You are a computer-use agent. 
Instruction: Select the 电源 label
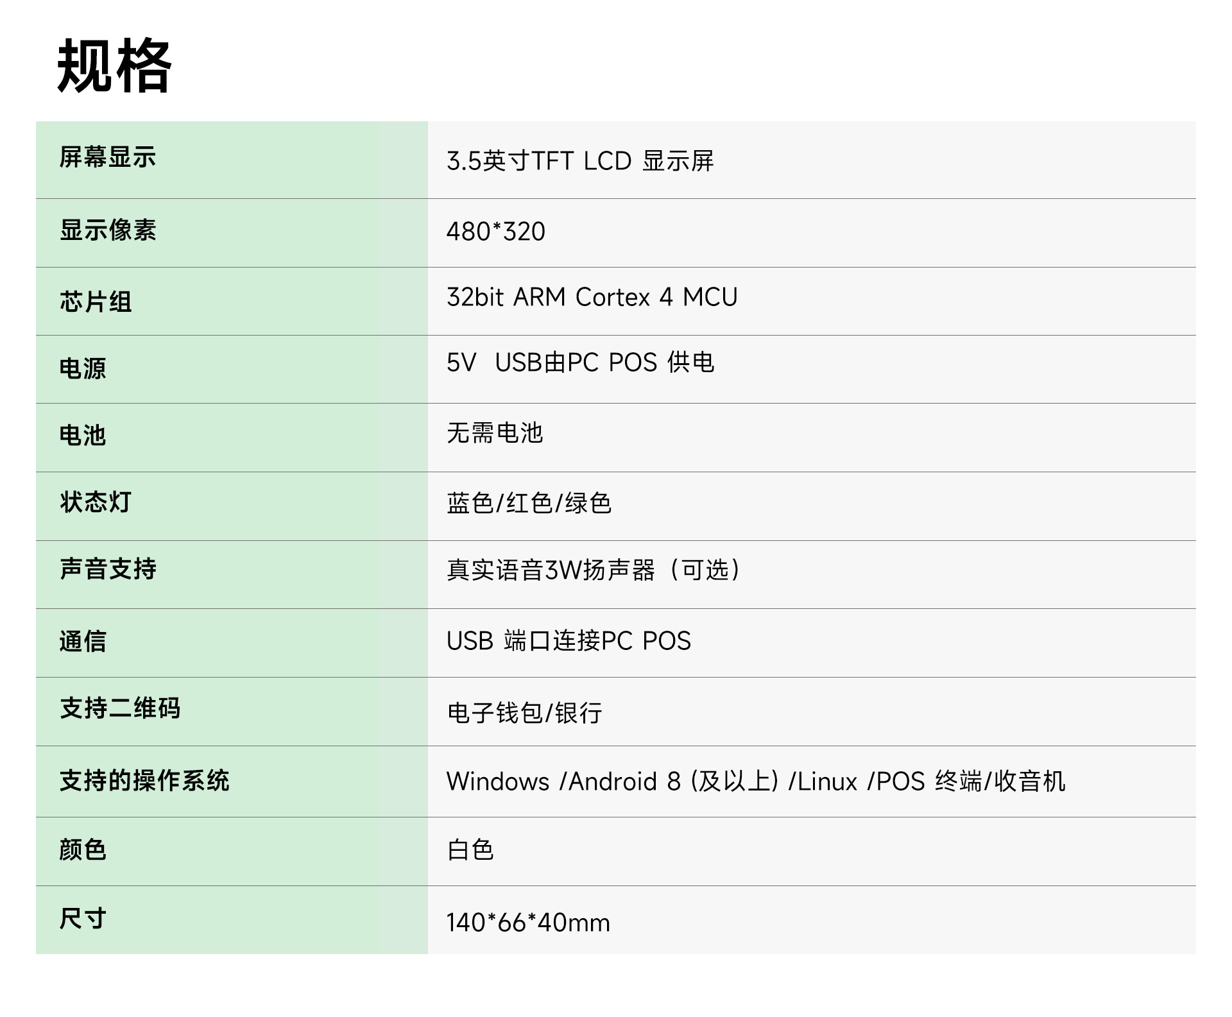(83, 369)
